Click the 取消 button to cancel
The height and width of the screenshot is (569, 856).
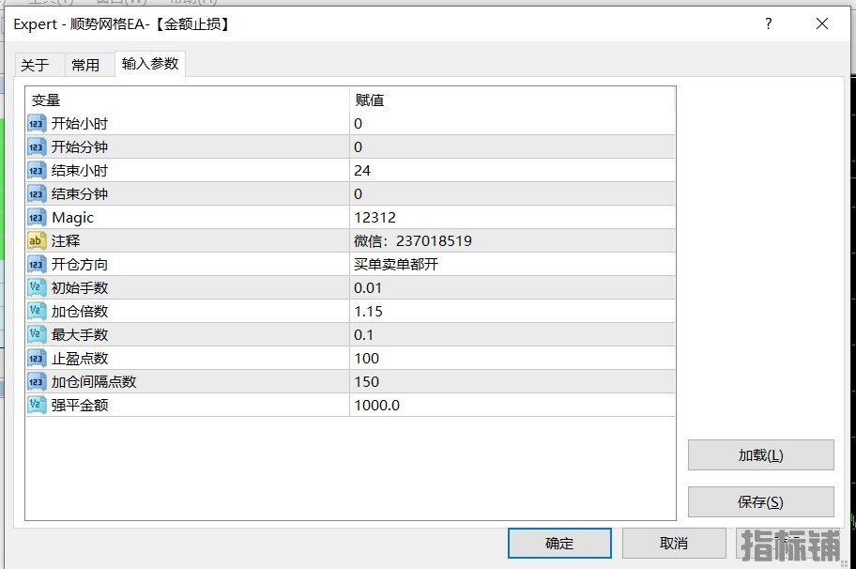[x=673, y=543]
